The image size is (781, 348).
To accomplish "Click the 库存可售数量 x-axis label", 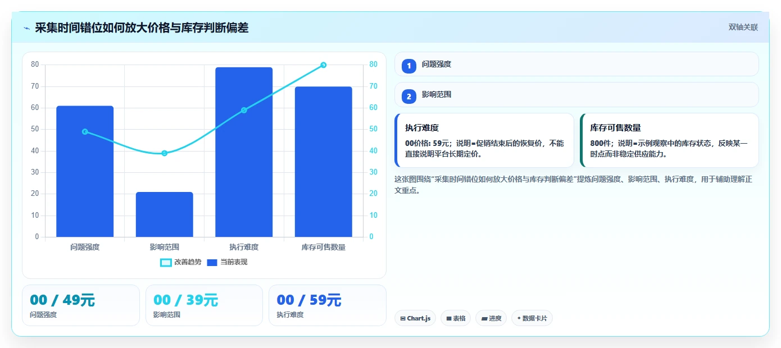I will coord(324,247).
